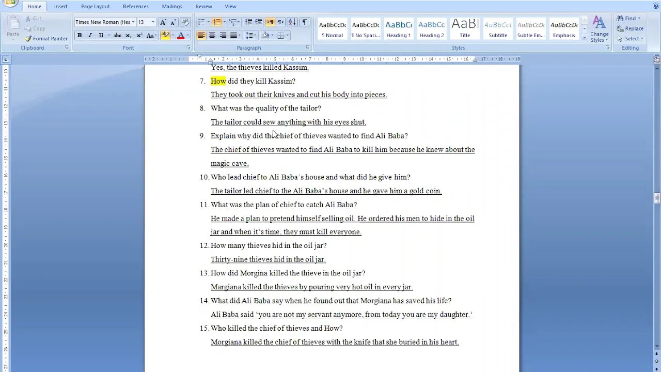Apply the Subtitle style

point(498,29)
